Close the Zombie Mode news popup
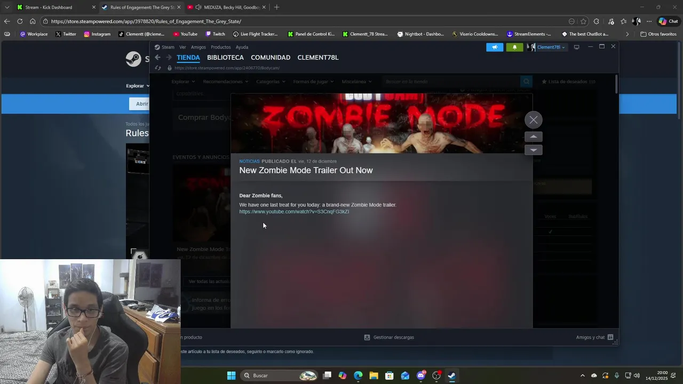Image resolution: width=683 pixels, height=384 pixels. pyautogui.click(x=533, y=120)
